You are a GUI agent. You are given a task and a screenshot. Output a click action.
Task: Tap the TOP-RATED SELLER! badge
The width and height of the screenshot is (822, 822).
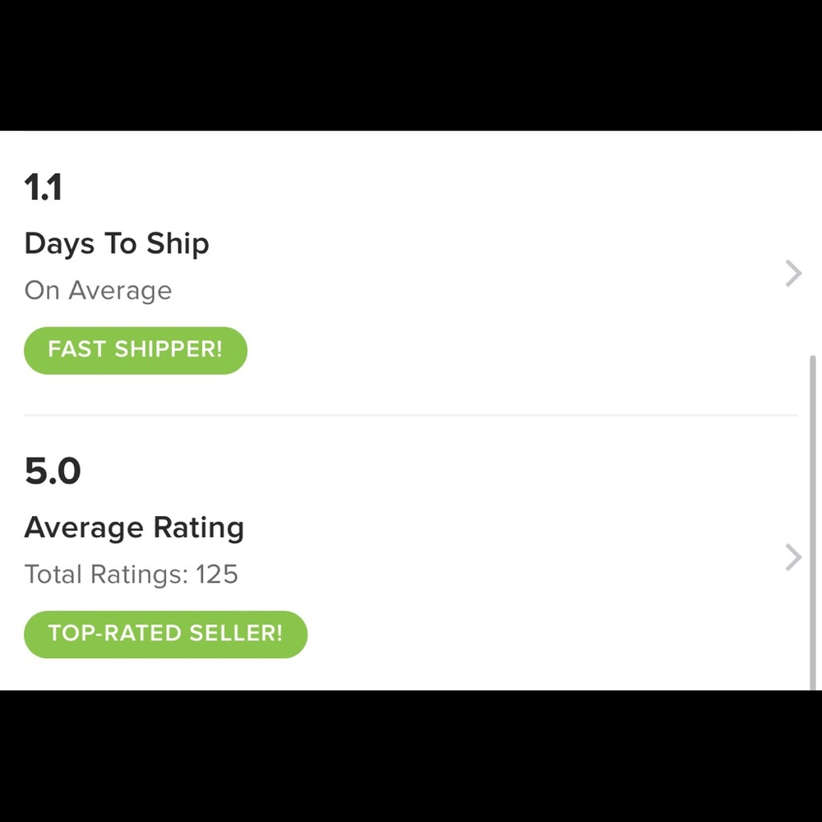point(165,634)
